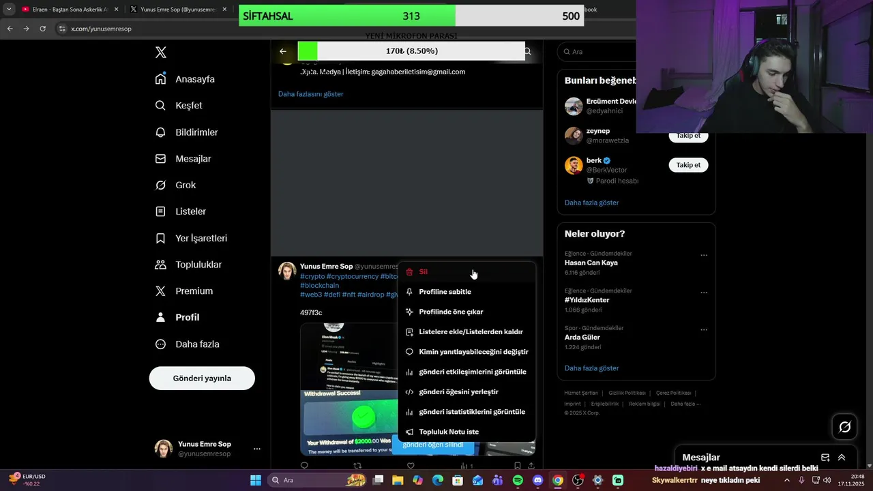The width and height of the screenshot is (873, 491).
Task: Open #YıldızKenter trend
Action: (587, 300)
